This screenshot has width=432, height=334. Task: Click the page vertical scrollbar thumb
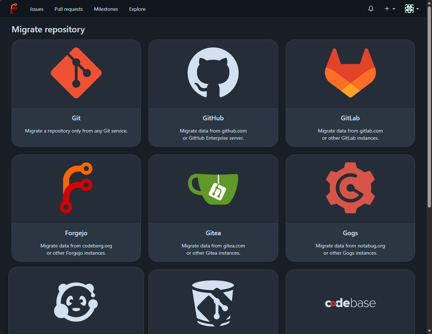[x=429, y=107]
